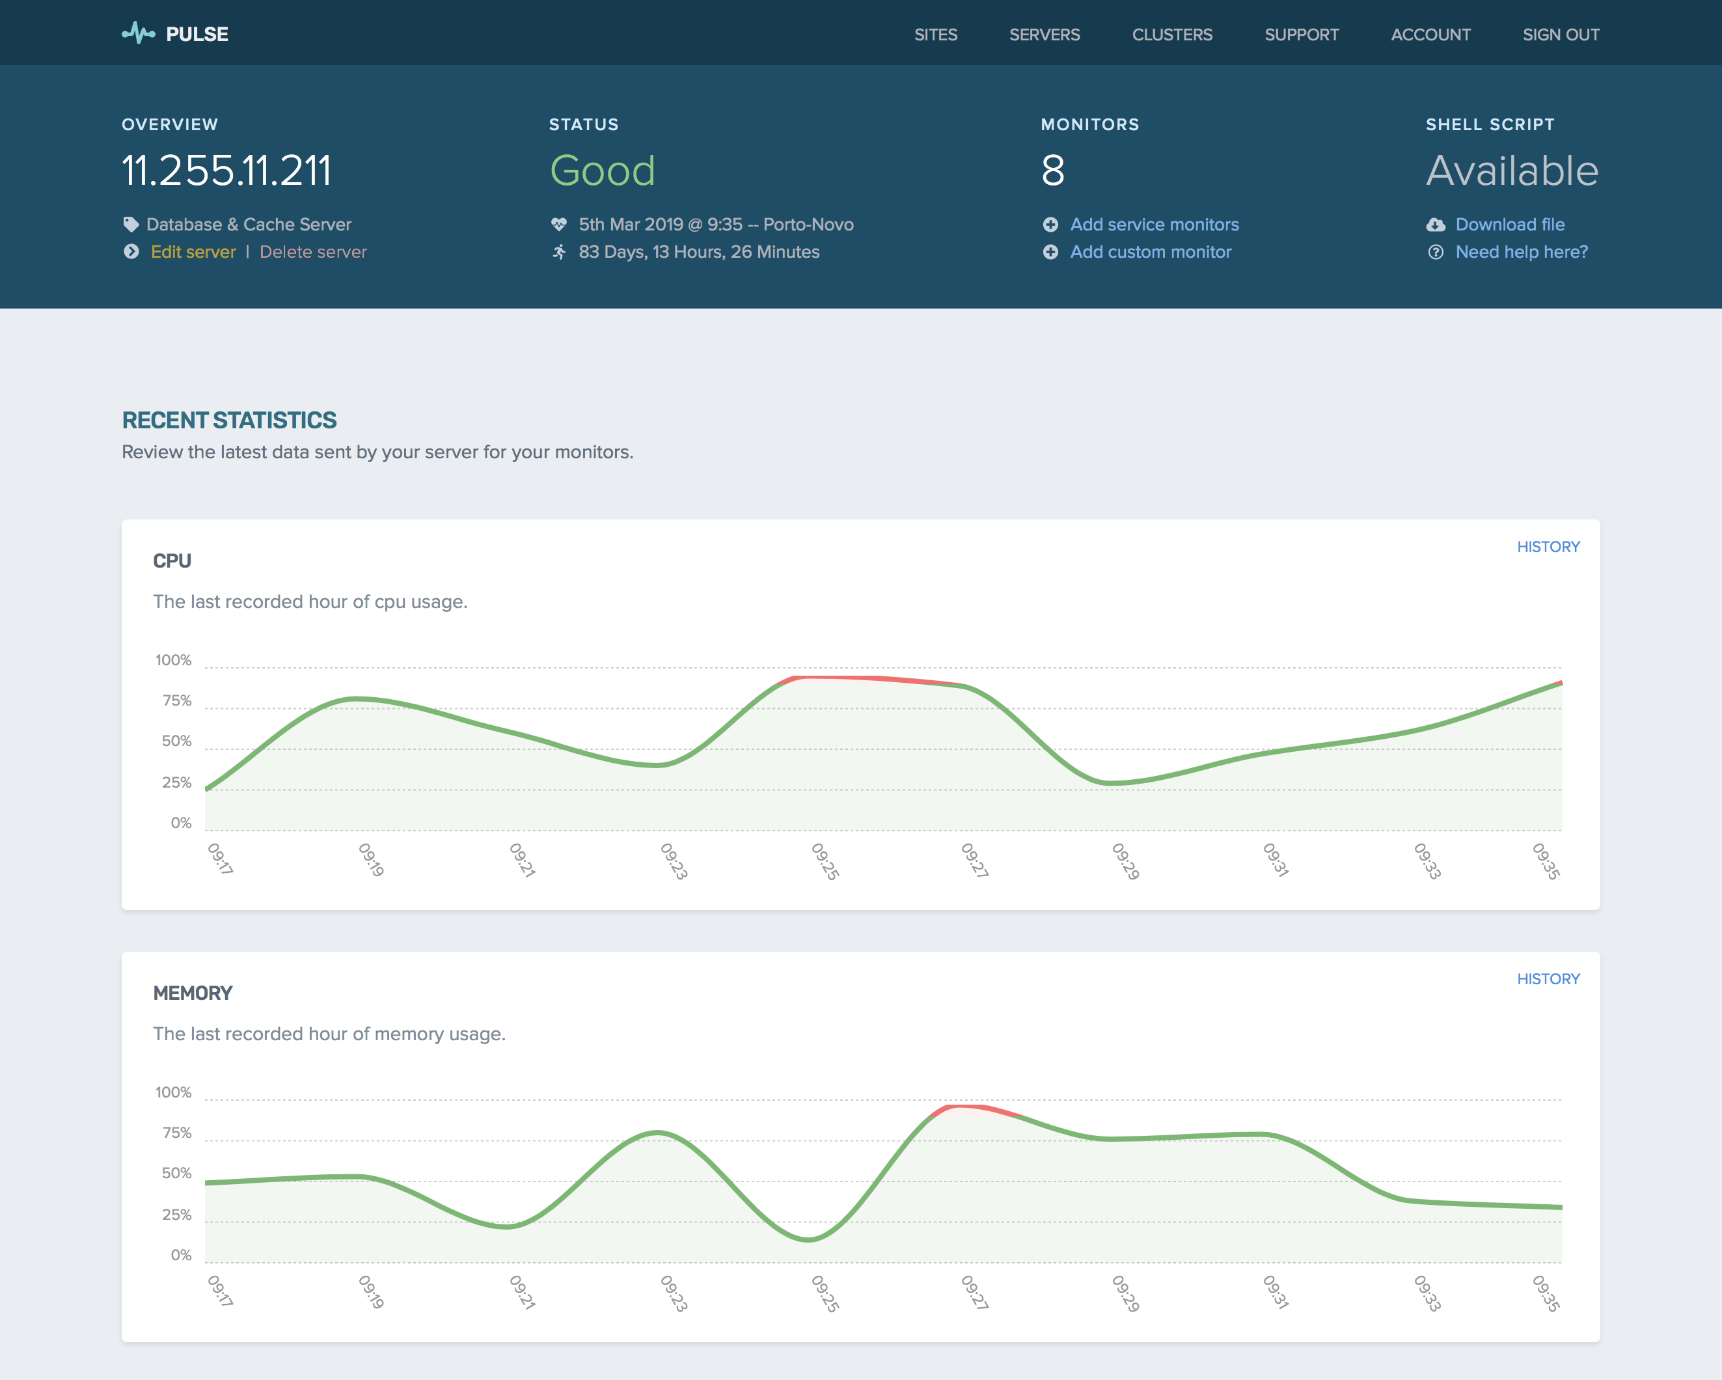
Task: Open the Sites menu item
Action: click(935, 34)
